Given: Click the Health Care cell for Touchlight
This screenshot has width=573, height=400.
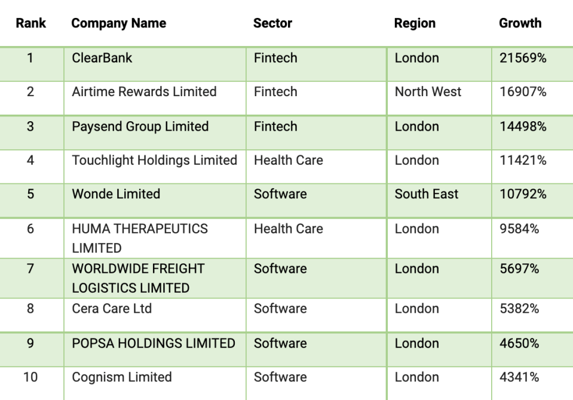Looking at the screenshot, I should tap(288, 160).
